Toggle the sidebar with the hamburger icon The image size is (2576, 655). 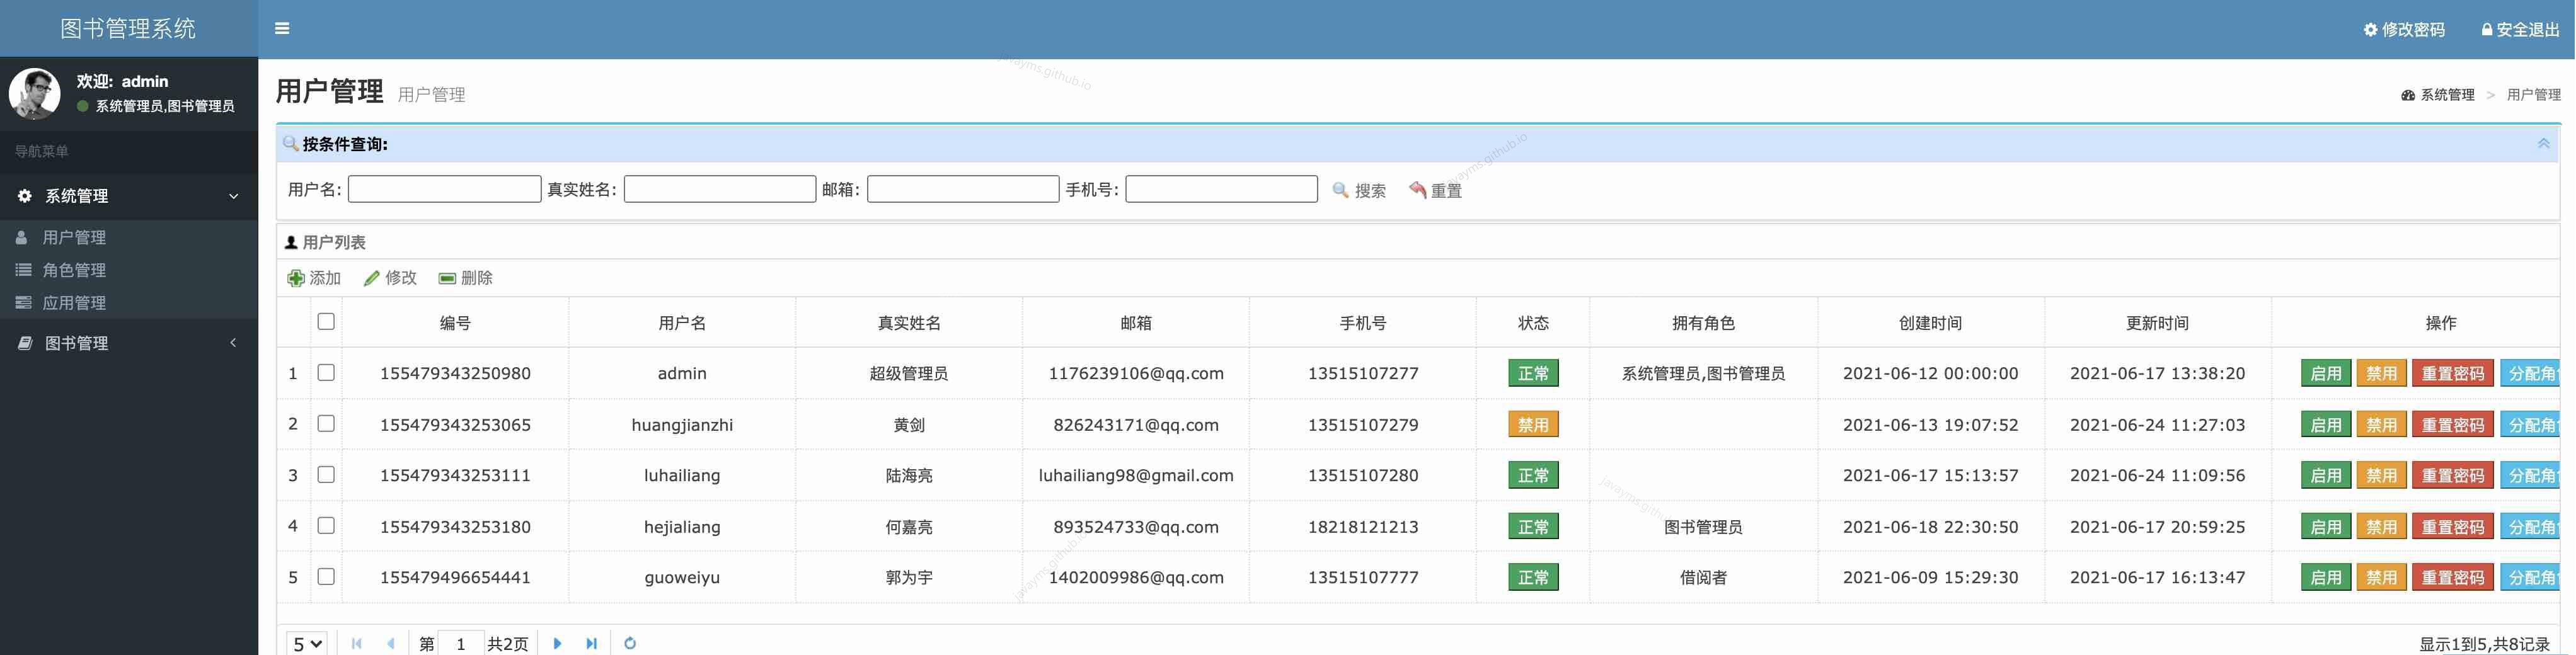pos(282,28)
